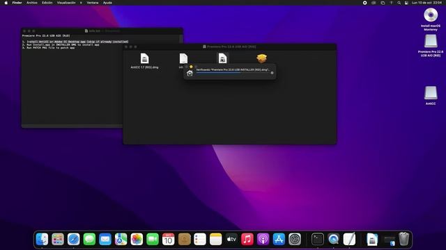The height and width of the screenshot is (250, 446).
Task: Select the installer DMG file icon in Finder
Action: pos(222,58)
